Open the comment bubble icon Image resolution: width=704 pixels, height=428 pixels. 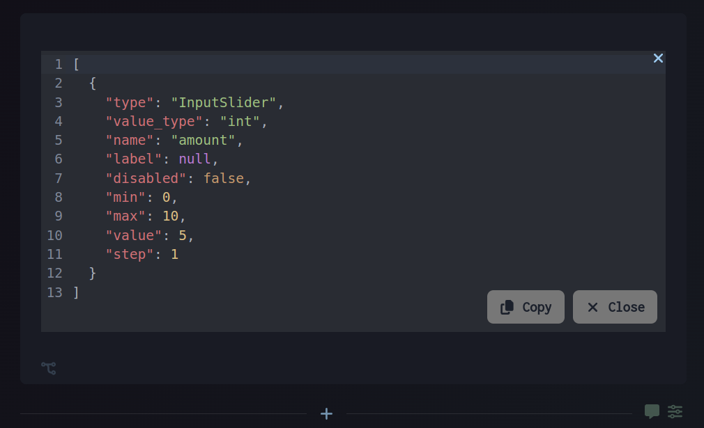652,411
